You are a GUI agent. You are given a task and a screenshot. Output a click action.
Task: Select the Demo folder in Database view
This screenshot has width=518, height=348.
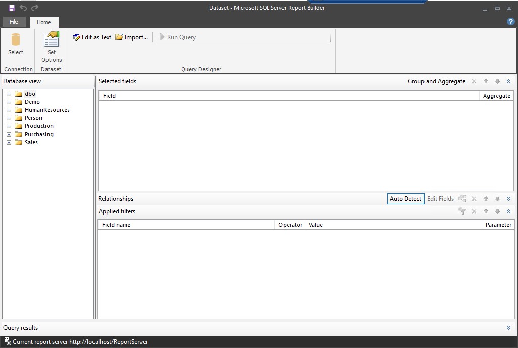tap(27, 102)
